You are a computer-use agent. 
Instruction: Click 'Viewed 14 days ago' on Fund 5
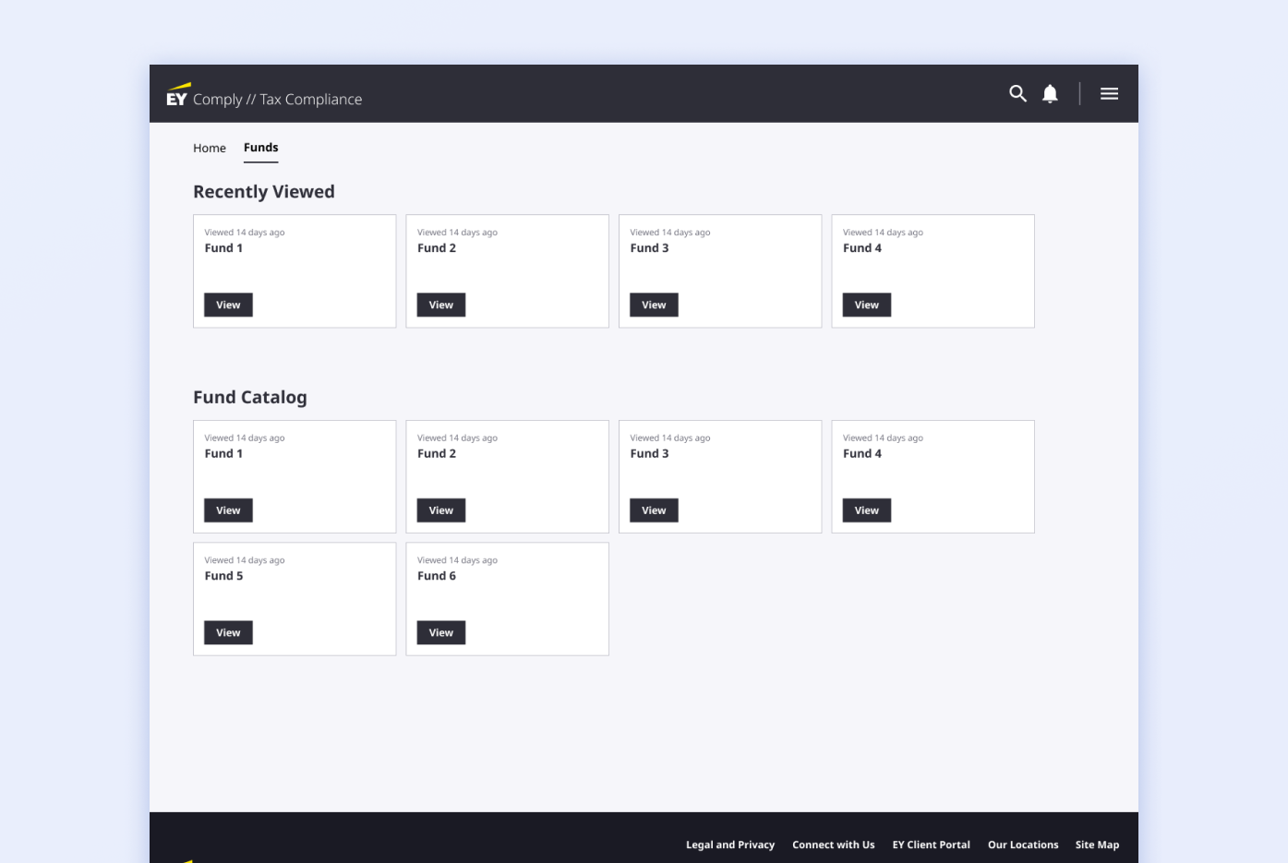245,560
